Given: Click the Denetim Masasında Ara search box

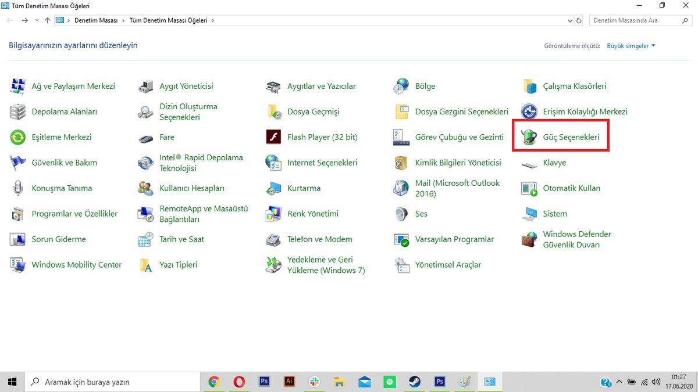Looking at the screenshot, I should click(640, 20).
